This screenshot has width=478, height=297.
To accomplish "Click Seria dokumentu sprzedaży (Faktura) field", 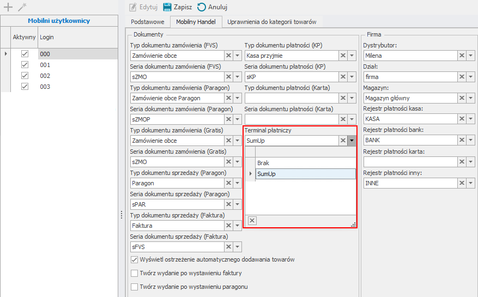I will point(177,247).
